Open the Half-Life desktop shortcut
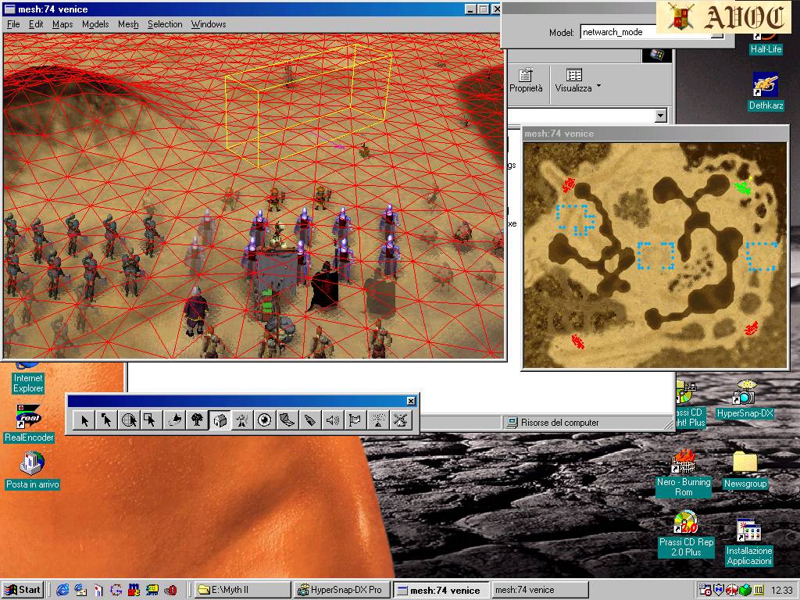The image size is (800, 600). pyautogui.click(x=766, y=42)
